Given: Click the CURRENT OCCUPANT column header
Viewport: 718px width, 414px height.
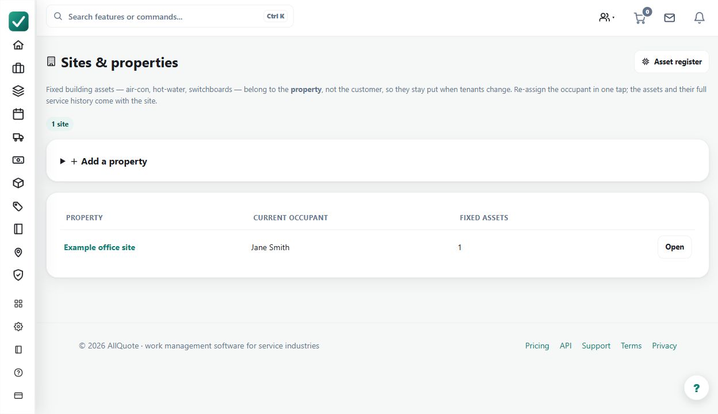Looking at the screenshot, I should coord(291,218).
